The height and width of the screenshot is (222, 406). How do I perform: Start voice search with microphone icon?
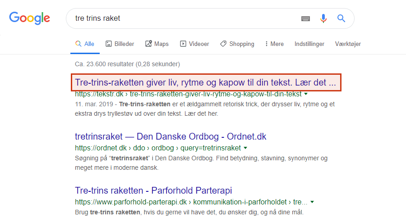pyautogui.click(x=323, y=18)
